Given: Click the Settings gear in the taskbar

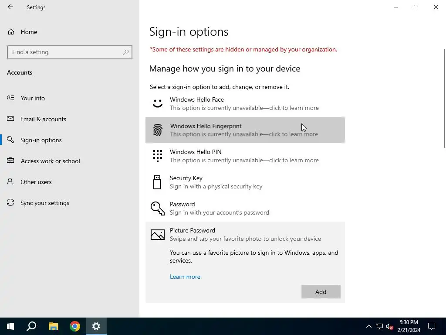Looking at the screenshot, I should click(x=96, y=326).
